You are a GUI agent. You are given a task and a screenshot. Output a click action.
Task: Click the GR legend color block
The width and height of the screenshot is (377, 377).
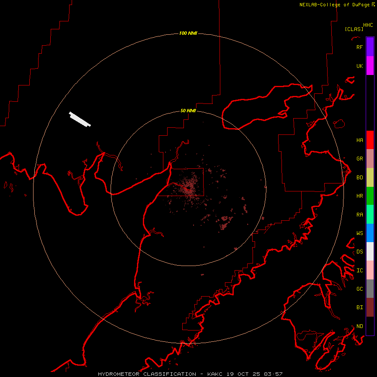pos(370,159)
